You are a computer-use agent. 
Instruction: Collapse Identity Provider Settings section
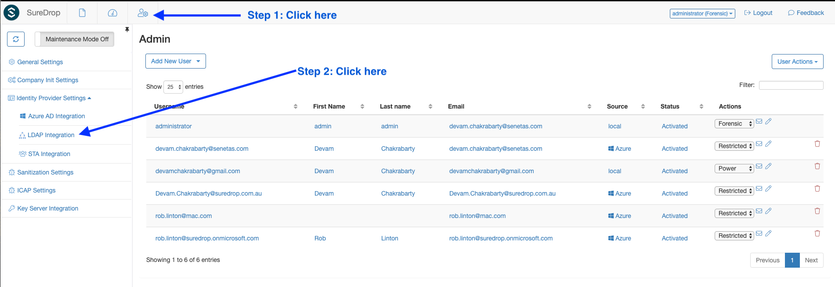pos(50,98)
